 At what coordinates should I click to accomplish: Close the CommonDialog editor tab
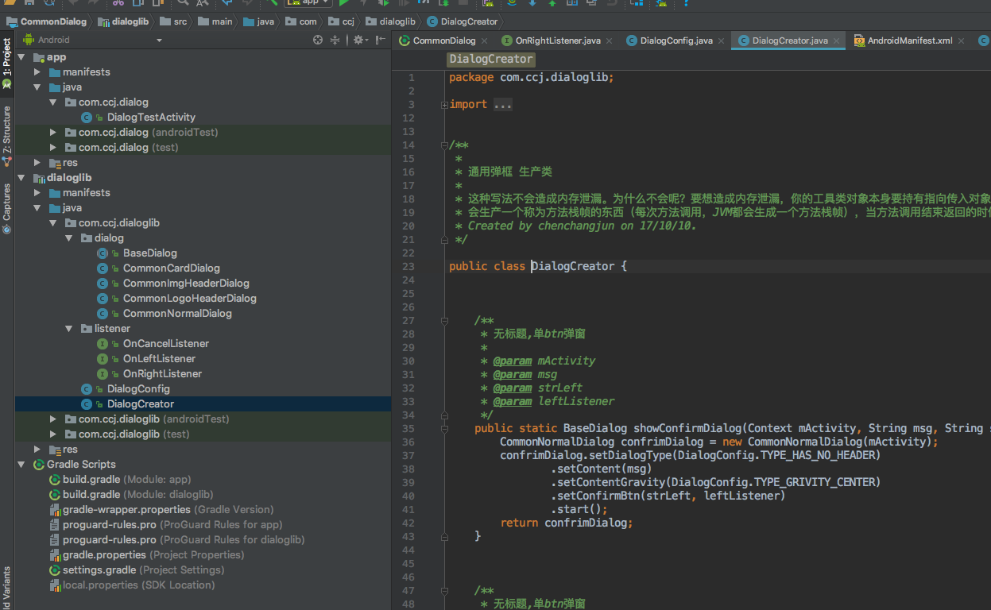pos(484,41)
